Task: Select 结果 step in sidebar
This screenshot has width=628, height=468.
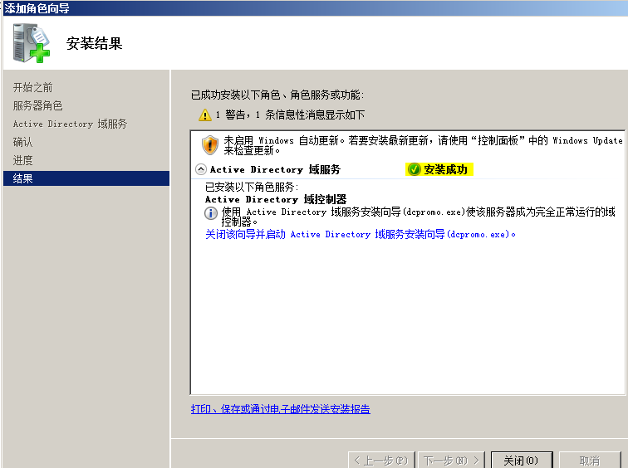Action: [x=86, y=178]
